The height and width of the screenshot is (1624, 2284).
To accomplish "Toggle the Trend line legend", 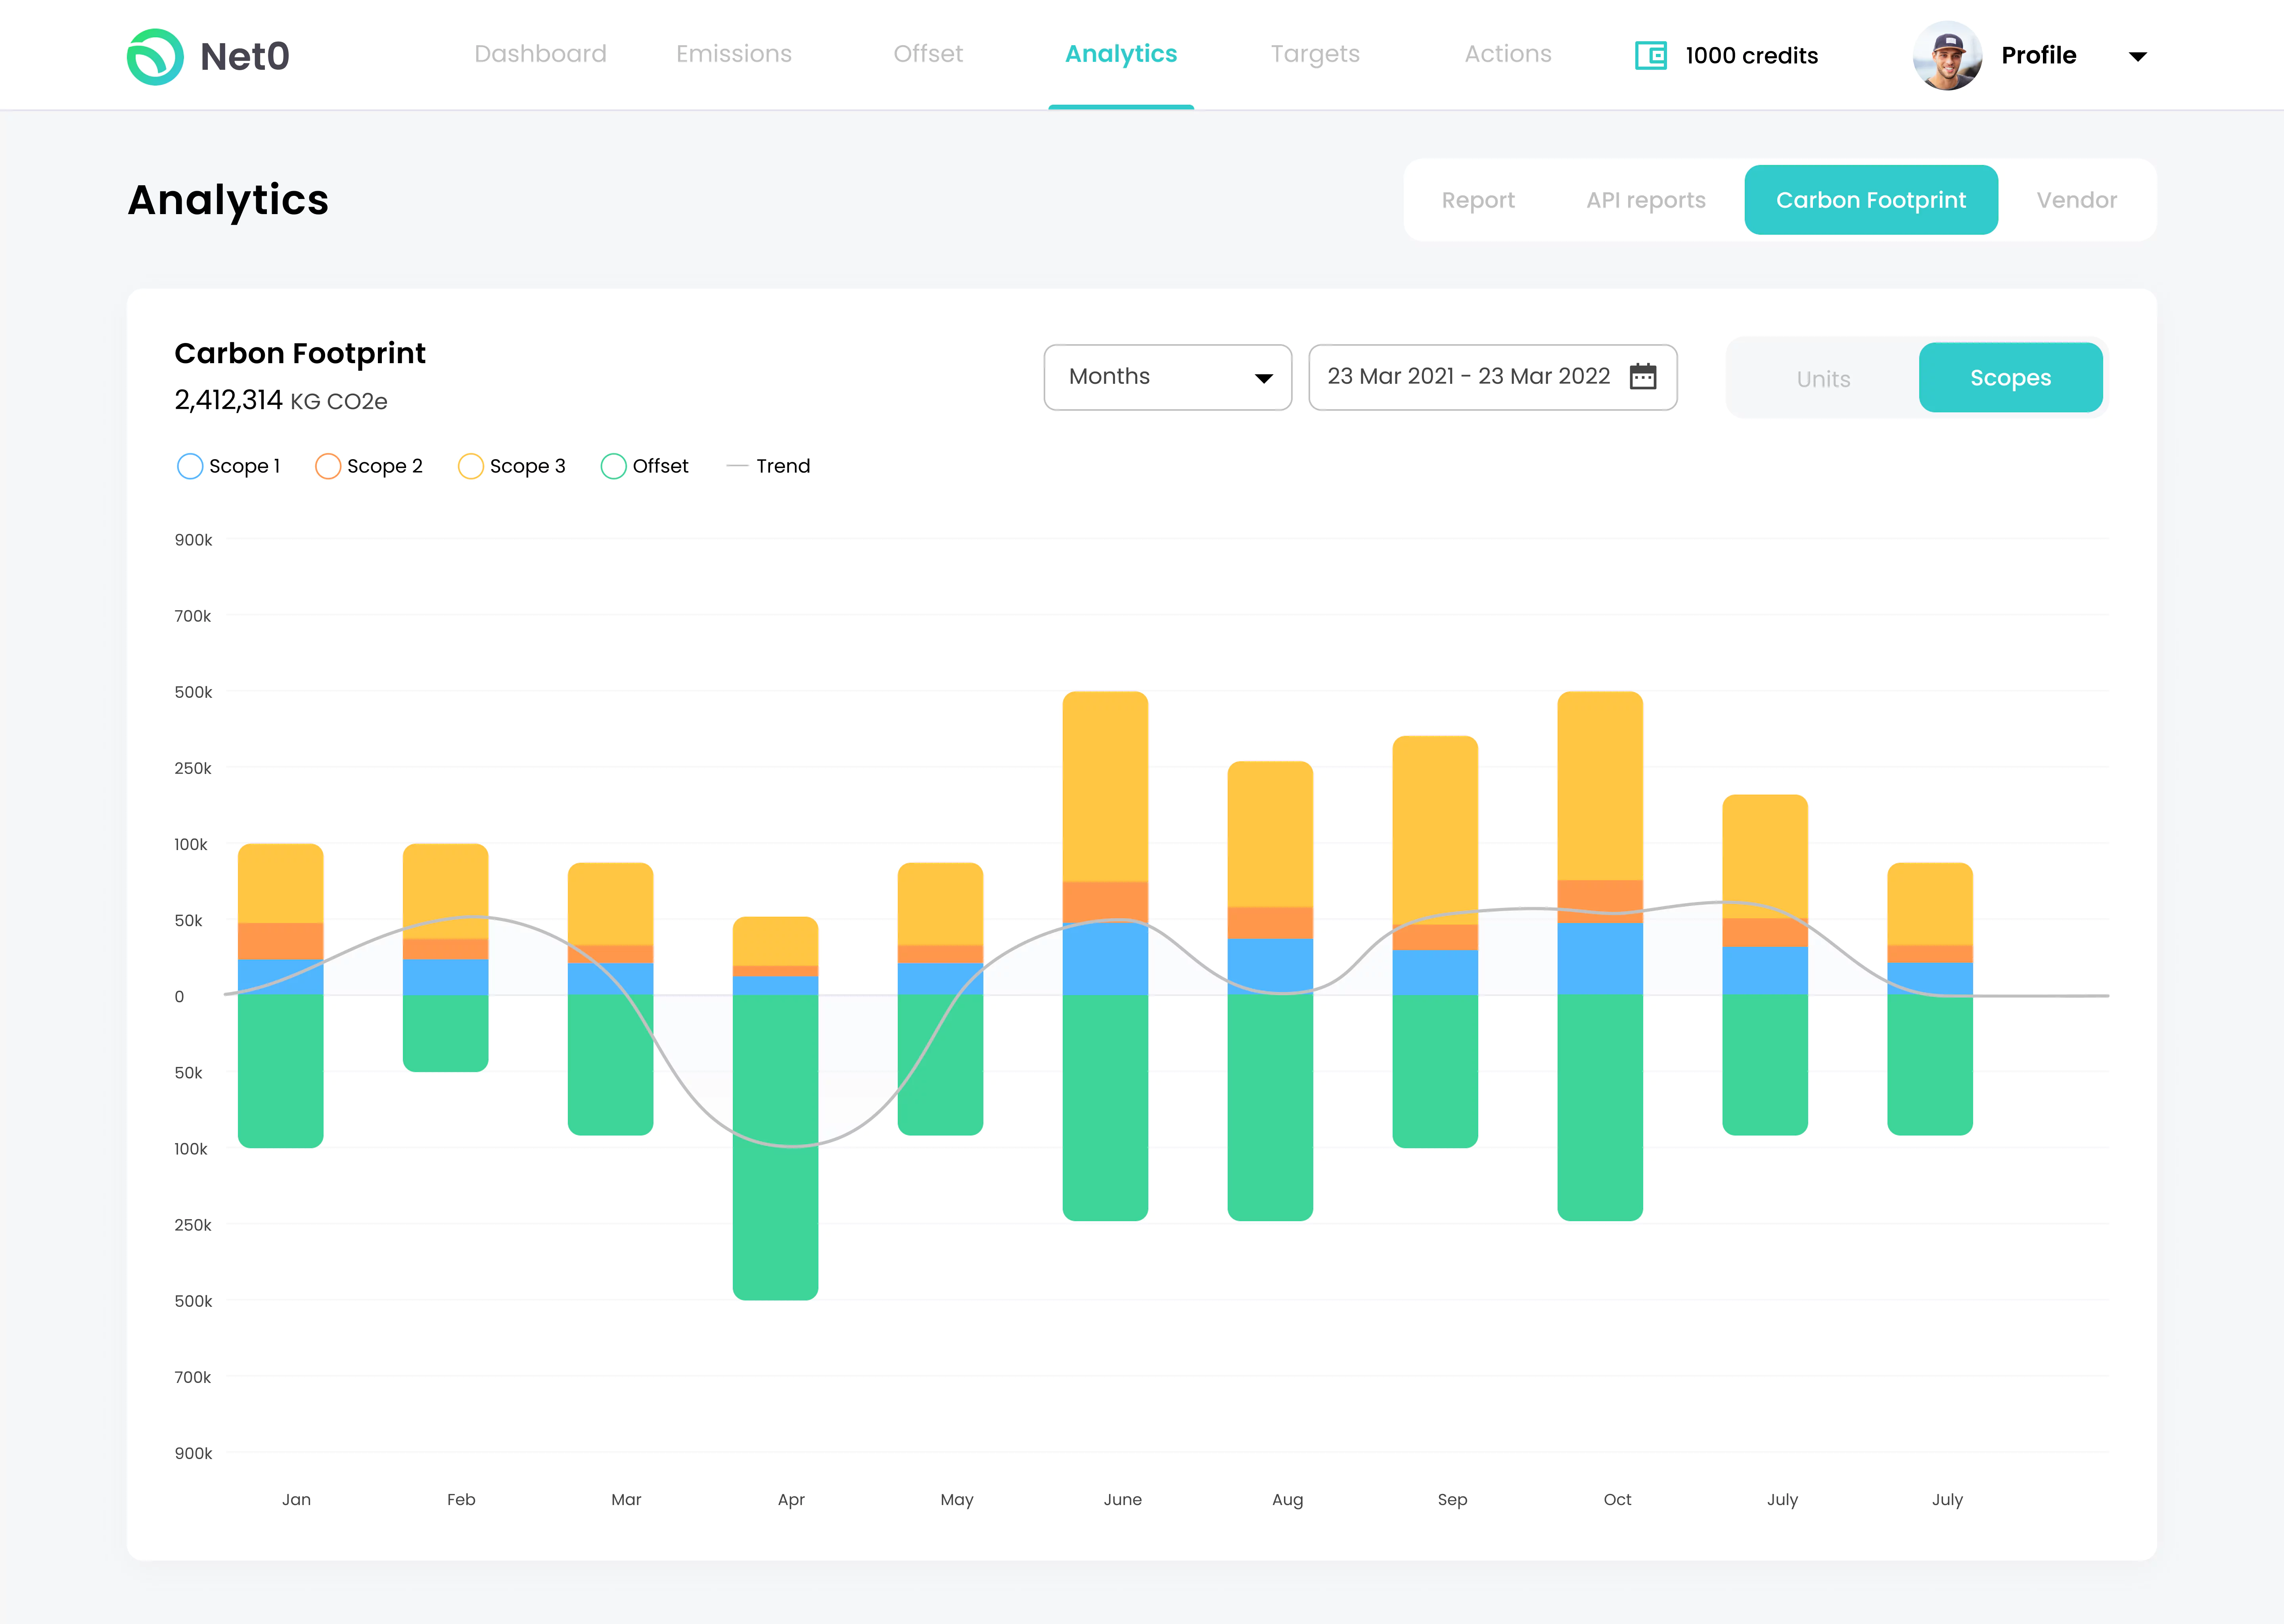I will tap(768, 466).
